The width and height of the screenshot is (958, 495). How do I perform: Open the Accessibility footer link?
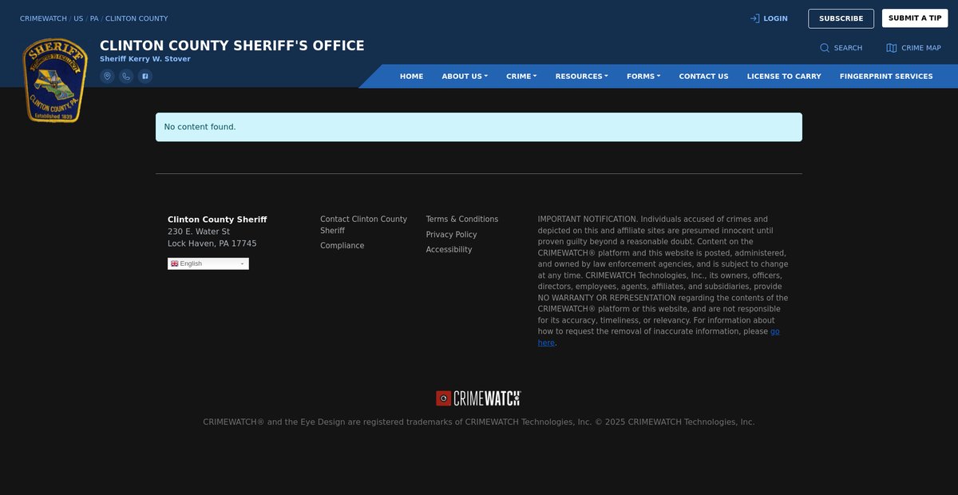click(x=449, y=250)
